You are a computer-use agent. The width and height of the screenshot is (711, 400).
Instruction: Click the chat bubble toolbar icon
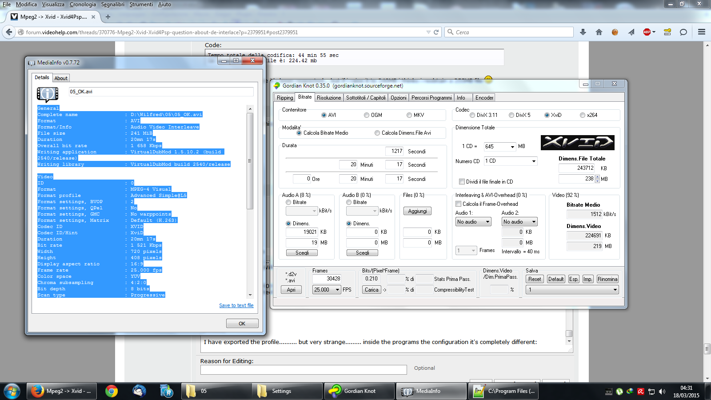click(683, 32)
